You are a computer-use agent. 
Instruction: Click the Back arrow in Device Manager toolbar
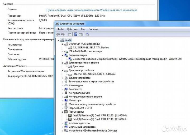pos(58,34)
